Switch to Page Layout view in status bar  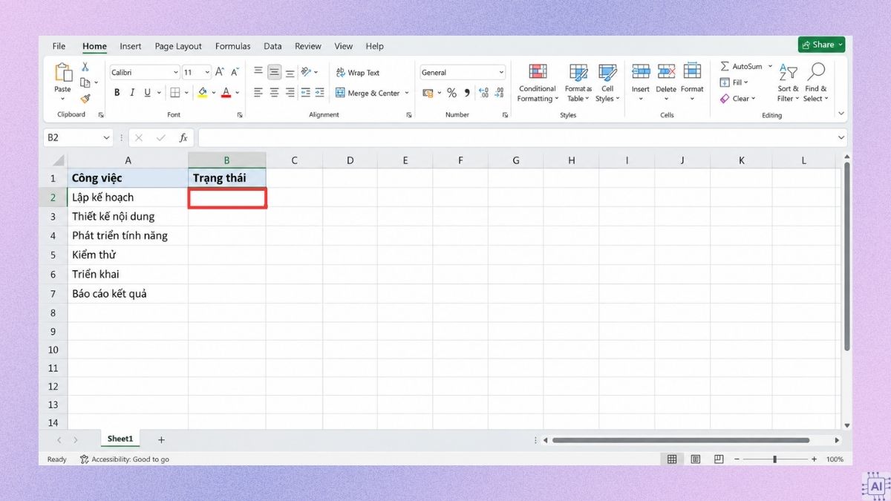(x=696, y=459)
